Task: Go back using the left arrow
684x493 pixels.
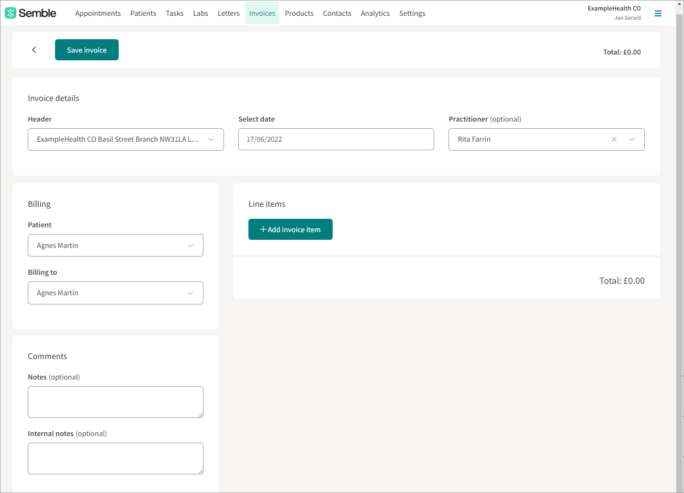Action: pos(34,50)
